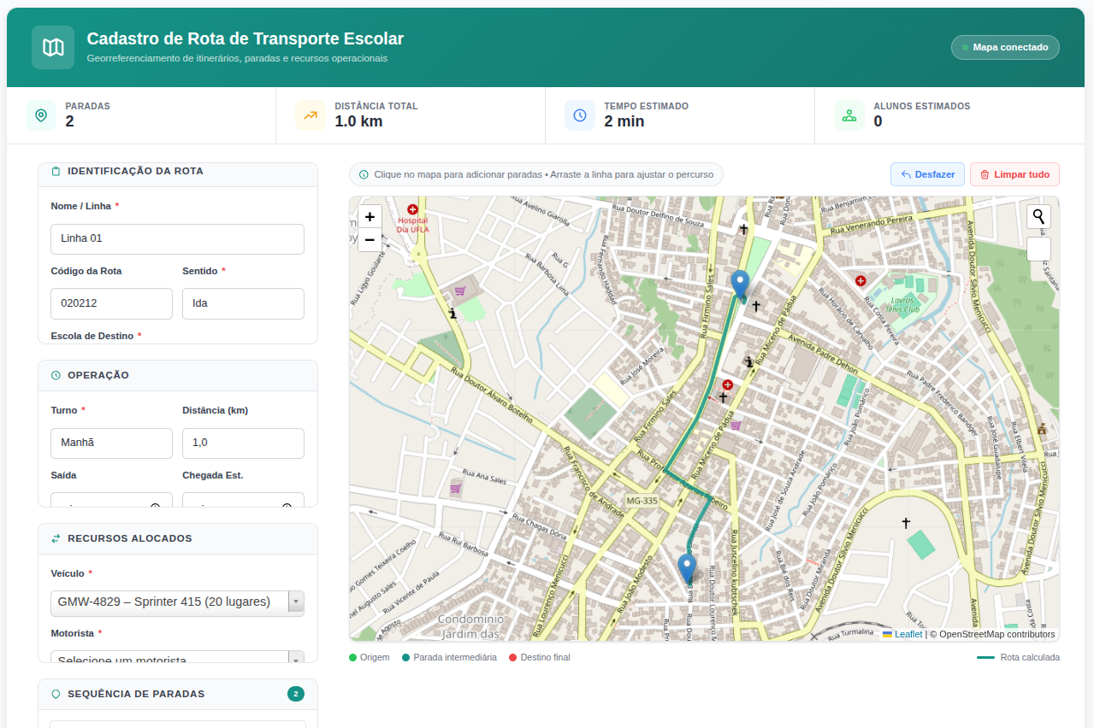The height and width of the screenshot is (728, 1094).
Task: Click the Sequência de Paradas pin icon
Action: [56, 694]
